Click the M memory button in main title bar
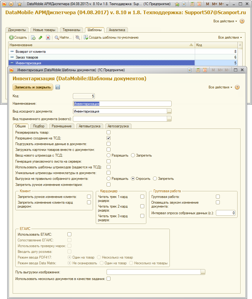 pos(207,4)
